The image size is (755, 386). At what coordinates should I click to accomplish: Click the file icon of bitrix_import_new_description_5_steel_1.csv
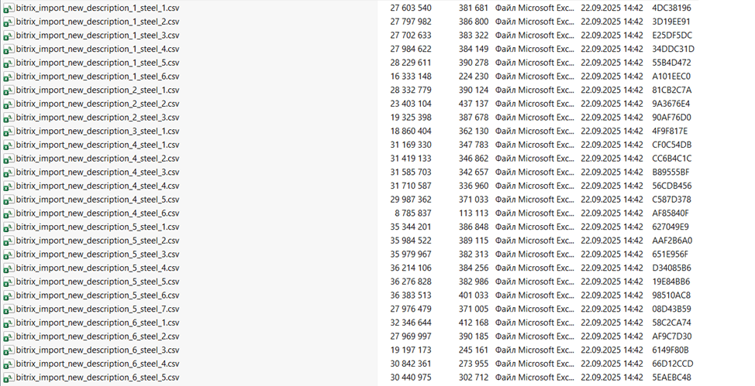[x=9, y=227]
